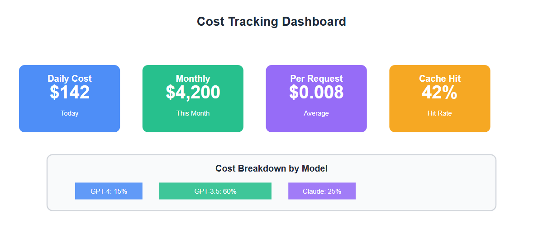Select the GPT-4: 15% bar
543x242 pixels.
(109, 191)
